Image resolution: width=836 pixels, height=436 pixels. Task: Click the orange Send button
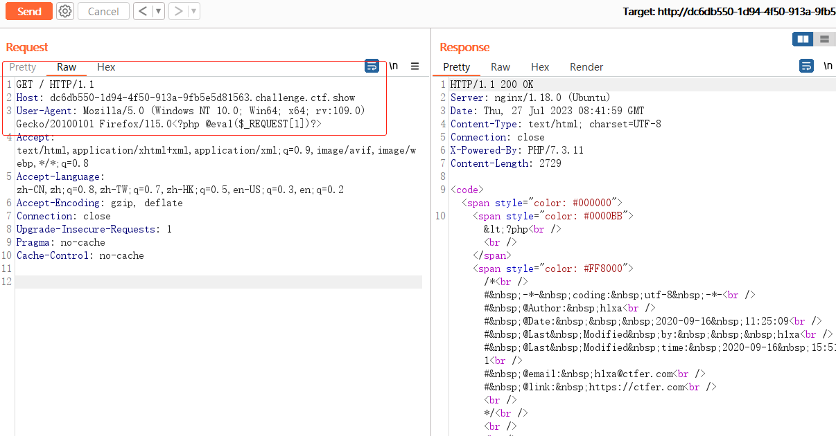(x=29, y=11)
